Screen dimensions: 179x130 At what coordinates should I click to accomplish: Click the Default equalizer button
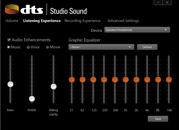[x=147, y=47]
